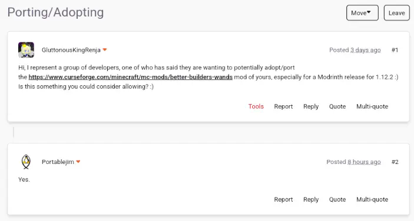The height and width of the screenshot is (221, 414).
Task: Multi-quote the second post
Action: click(372, 199)
